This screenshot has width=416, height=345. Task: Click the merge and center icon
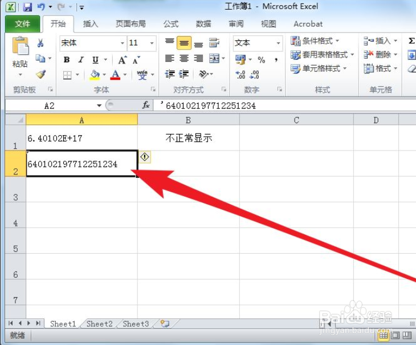[x=214, y=58]
